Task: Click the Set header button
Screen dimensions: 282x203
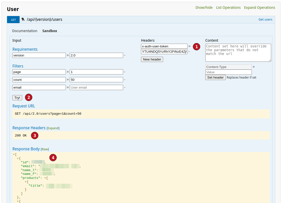Action: [215, 77]
